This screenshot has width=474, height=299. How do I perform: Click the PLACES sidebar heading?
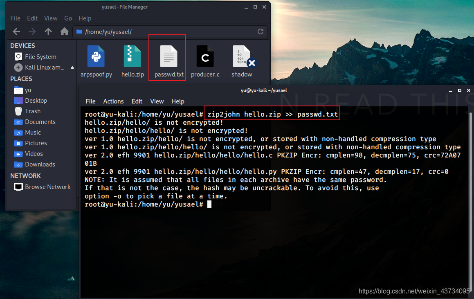click(x=21, y=79)
